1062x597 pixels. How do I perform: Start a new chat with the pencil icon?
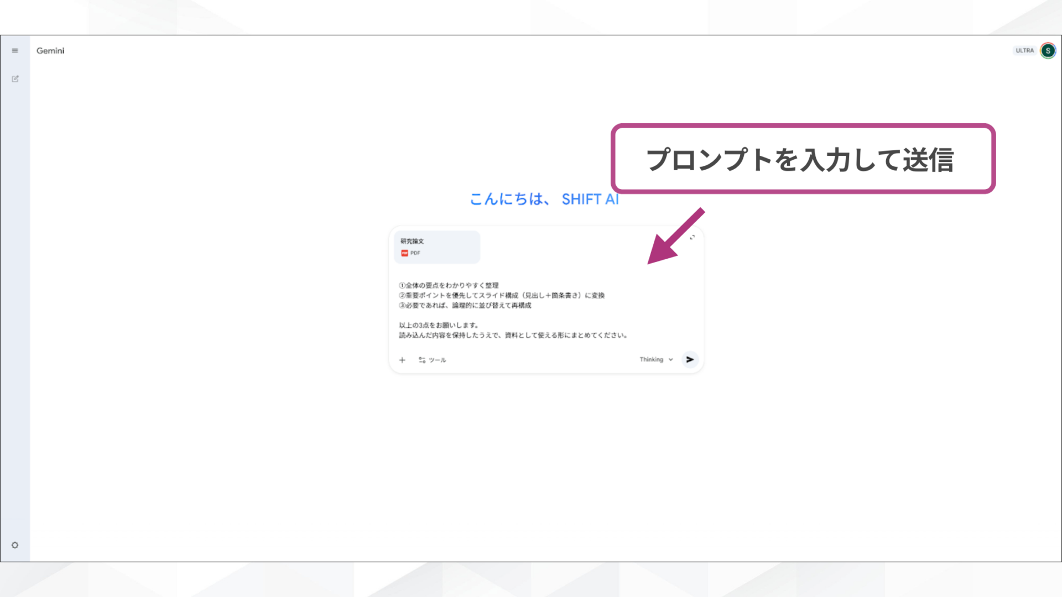(x=15, y=78)
